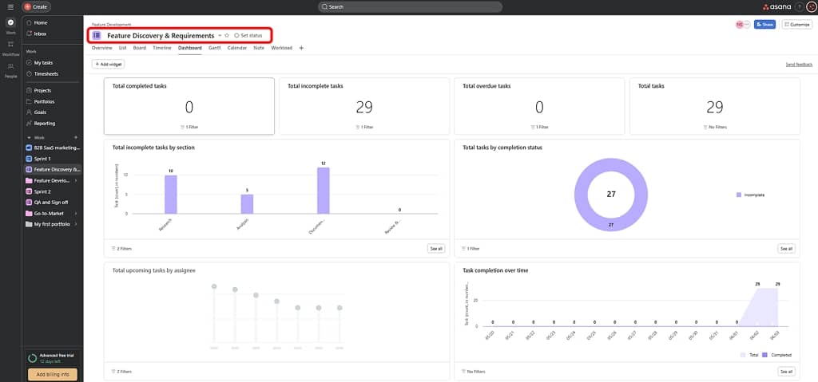Click member avatar next to Share
The height and width of the screenshot is (382, 818).
coord(739,25)
